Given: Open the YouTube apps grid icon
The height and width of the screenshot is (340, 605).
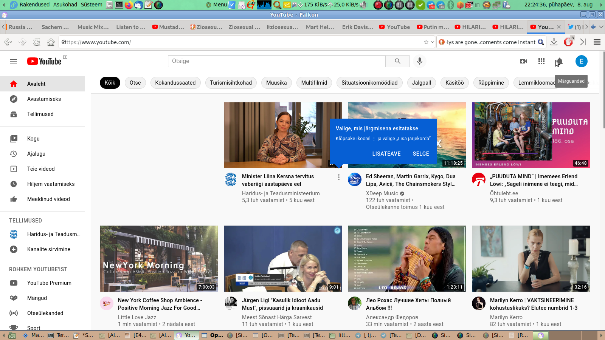Looking at the screenshot, I should (x=541, y=61).
